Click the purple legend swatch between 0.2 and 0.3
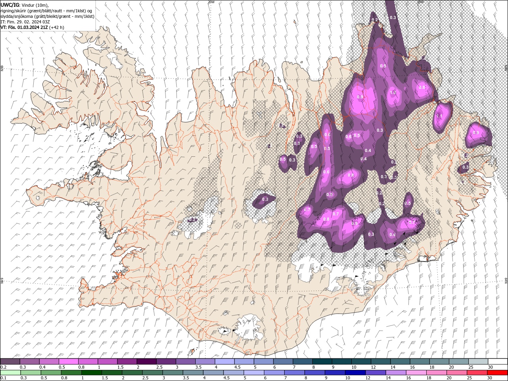This screenshot has width=508, height=381. (x=10, y=362)
